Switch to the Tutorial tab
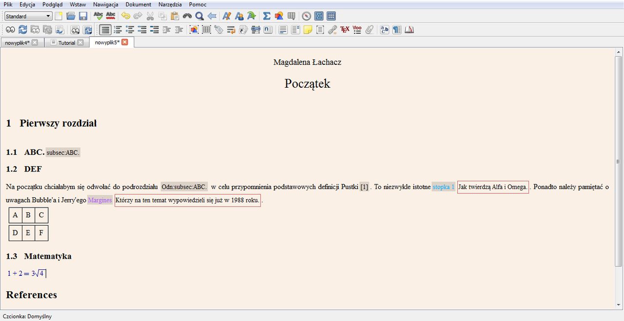The height and width of the screenshot is (321, 624). 67,43
